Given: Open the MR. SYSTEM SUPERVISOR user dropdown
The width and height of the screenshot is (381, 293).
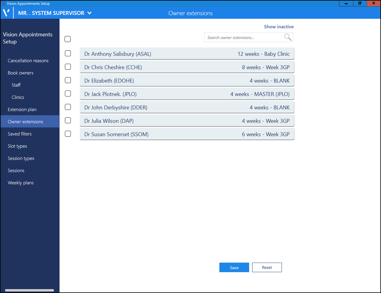Looking at the screenshot, I should point(55,13).
